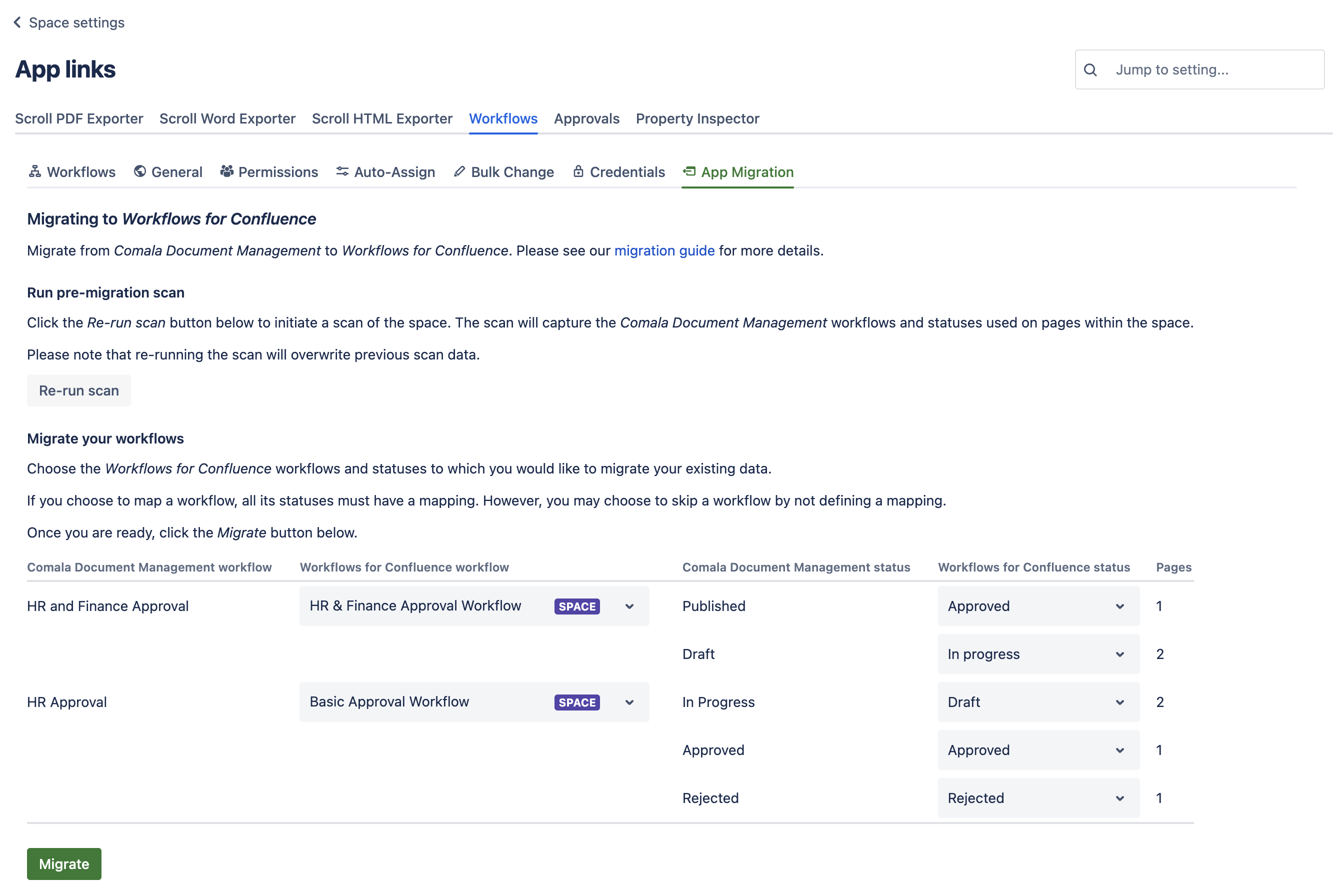Click the Auto-Assign sliders icon
1336x892 pixels.
tap(342, 171)
